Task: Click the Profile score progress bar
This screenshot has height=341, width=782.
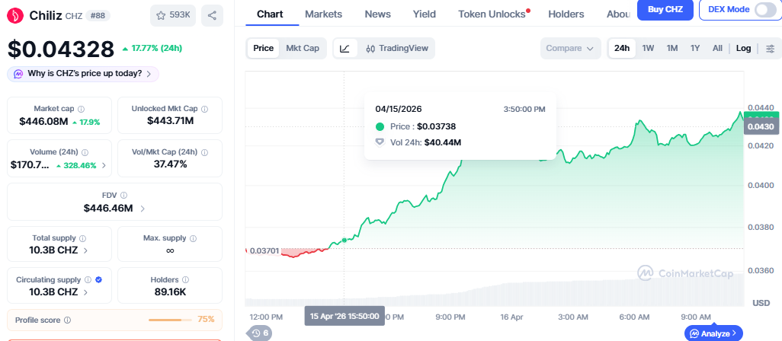Action: [x=169, y=320]
